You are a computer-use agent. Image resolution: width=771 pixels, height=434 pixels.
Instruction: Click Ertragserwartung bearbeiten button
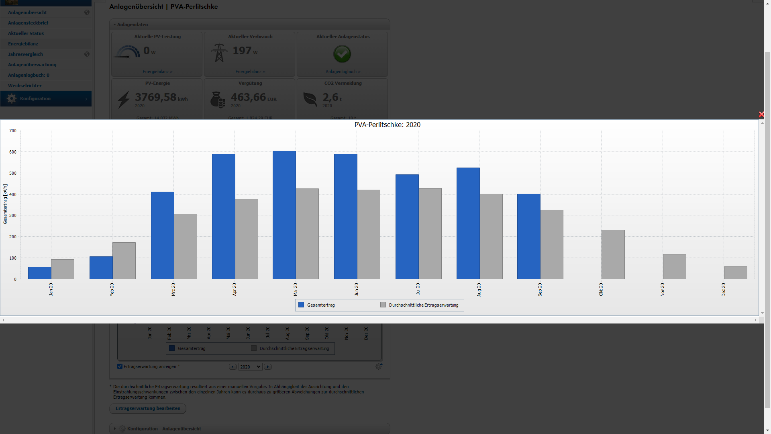(148, 408)
